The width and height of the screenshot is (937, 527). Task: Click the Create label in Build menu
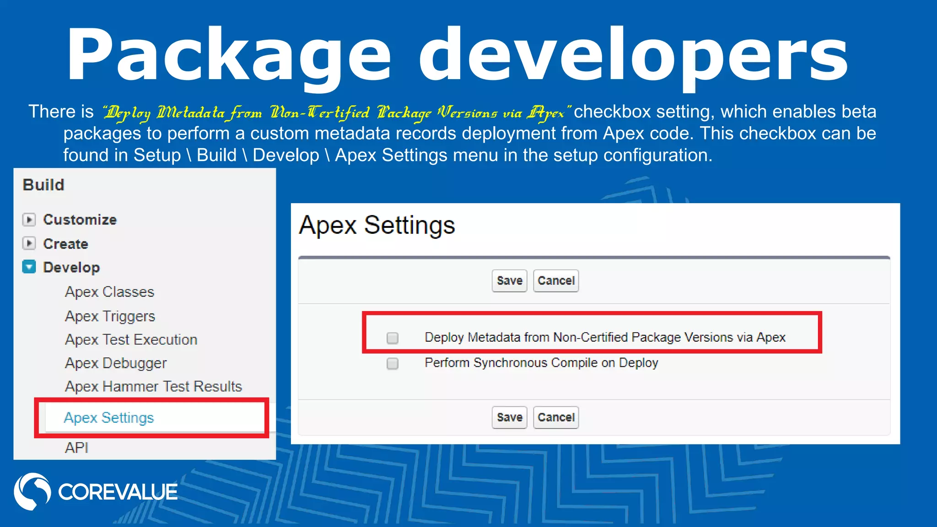pos(65,244)
